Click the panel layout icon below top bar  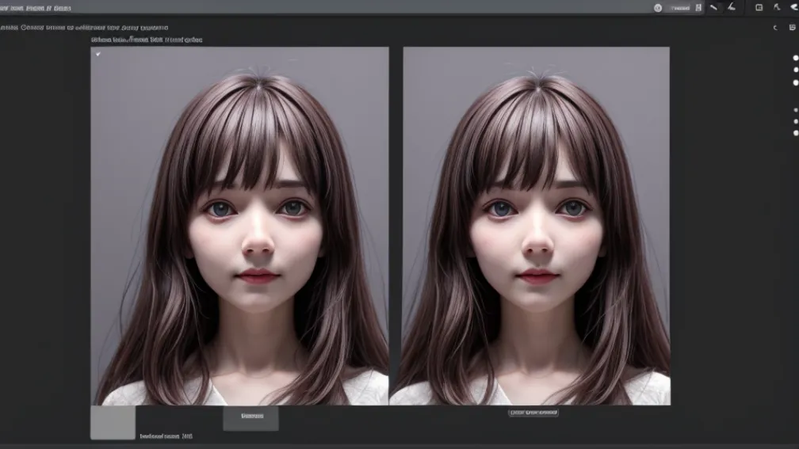tap(793, 28)
